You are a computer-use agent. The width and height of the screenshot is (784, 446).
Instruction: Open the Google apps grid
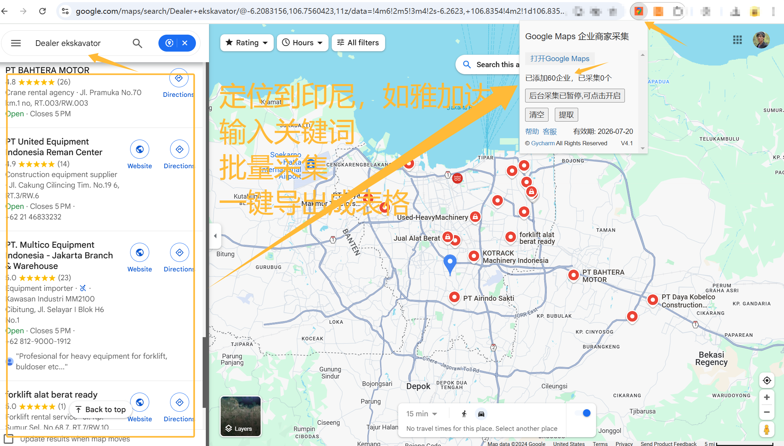737,40
